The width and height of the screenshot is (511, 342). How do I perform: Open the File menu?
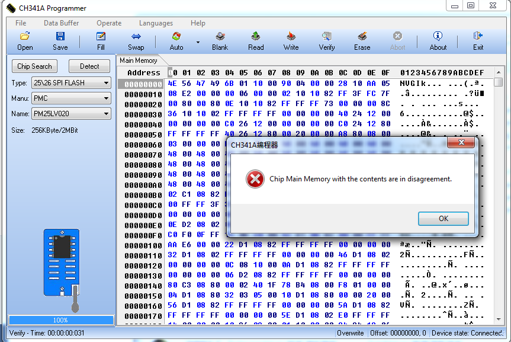click(21, 23)
